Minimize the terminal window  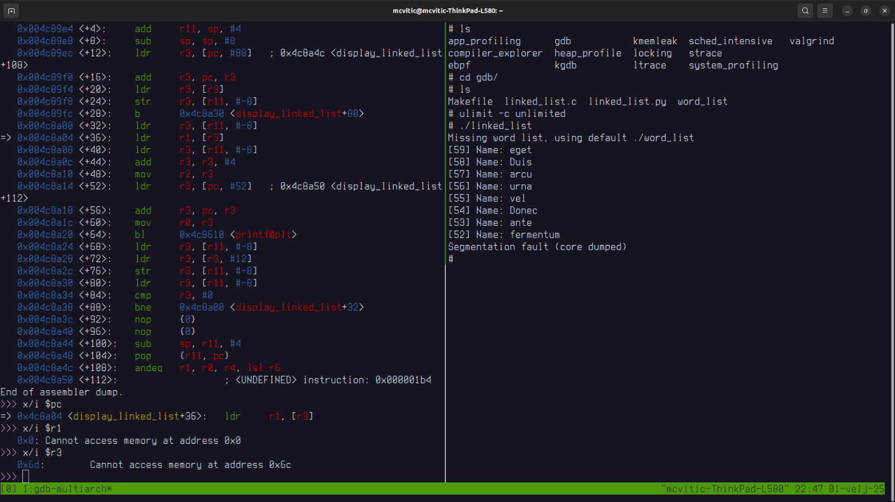(847, 11)
